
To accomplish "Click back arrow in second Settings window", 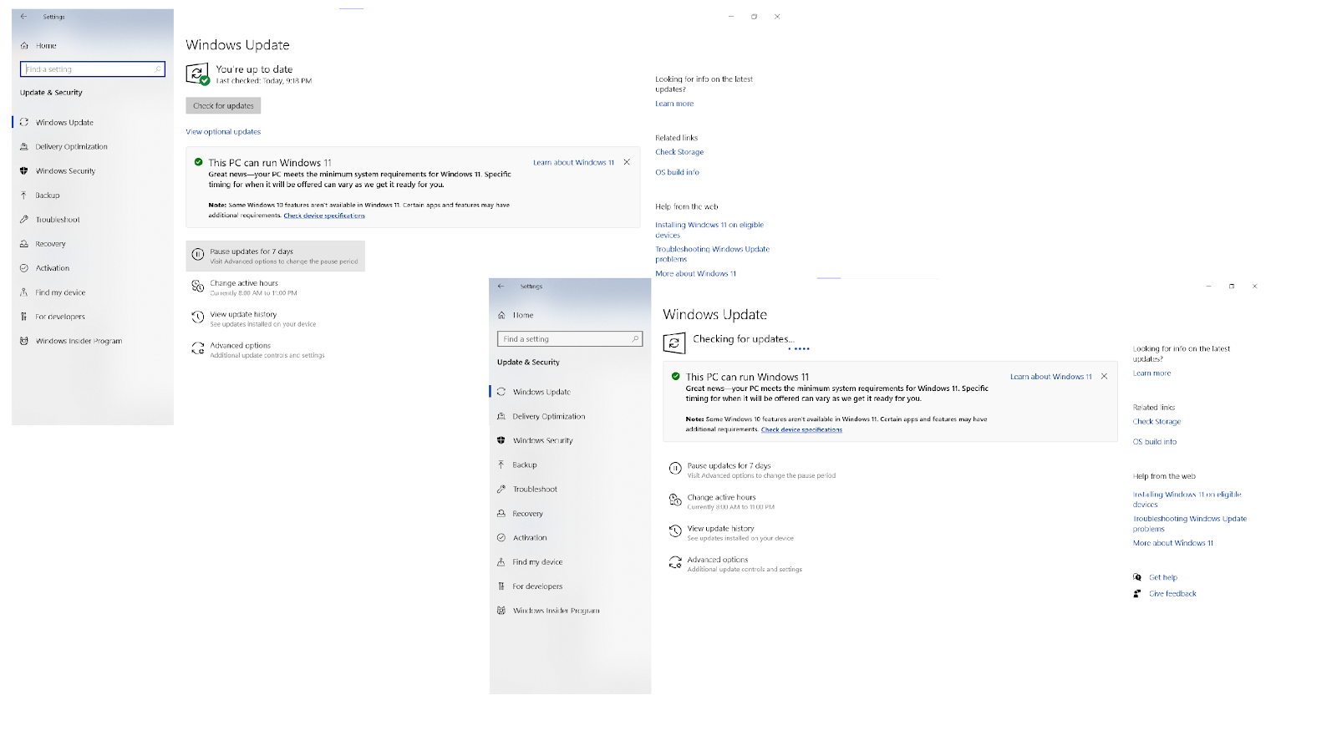I will pyautogui.click(x=501, y=287).
